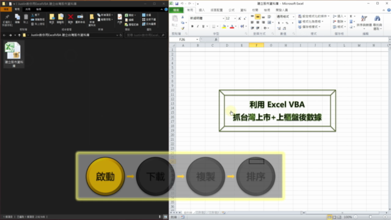Click the Italic button in Excel
This screenshot has height=220, width=391.
198,26
